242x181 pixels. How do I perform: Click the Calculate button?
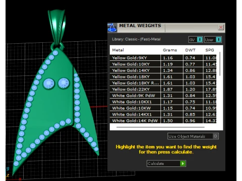[166, 163]
